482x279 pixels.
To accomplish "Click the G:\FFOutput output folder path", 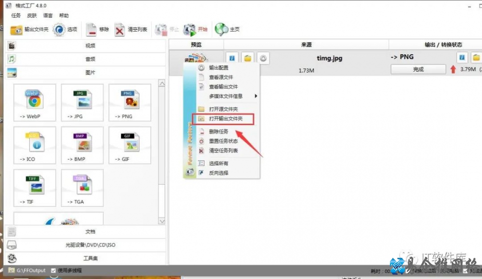I will tap(31, 270).
